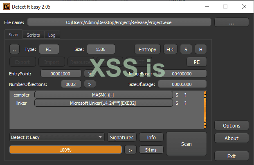Viewport: 254px width, 165px height.
Task: Close the Detect It Easy window
Action: [x=244, y=7]
